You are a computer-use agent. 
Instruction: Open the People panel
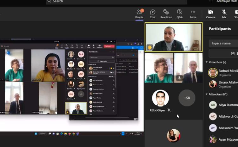pos(139,14)
